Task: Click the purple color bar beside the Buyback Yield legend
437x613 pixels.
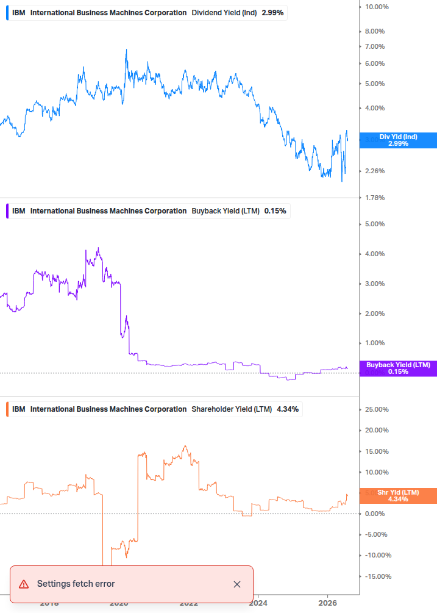Action: pos(7,211)
